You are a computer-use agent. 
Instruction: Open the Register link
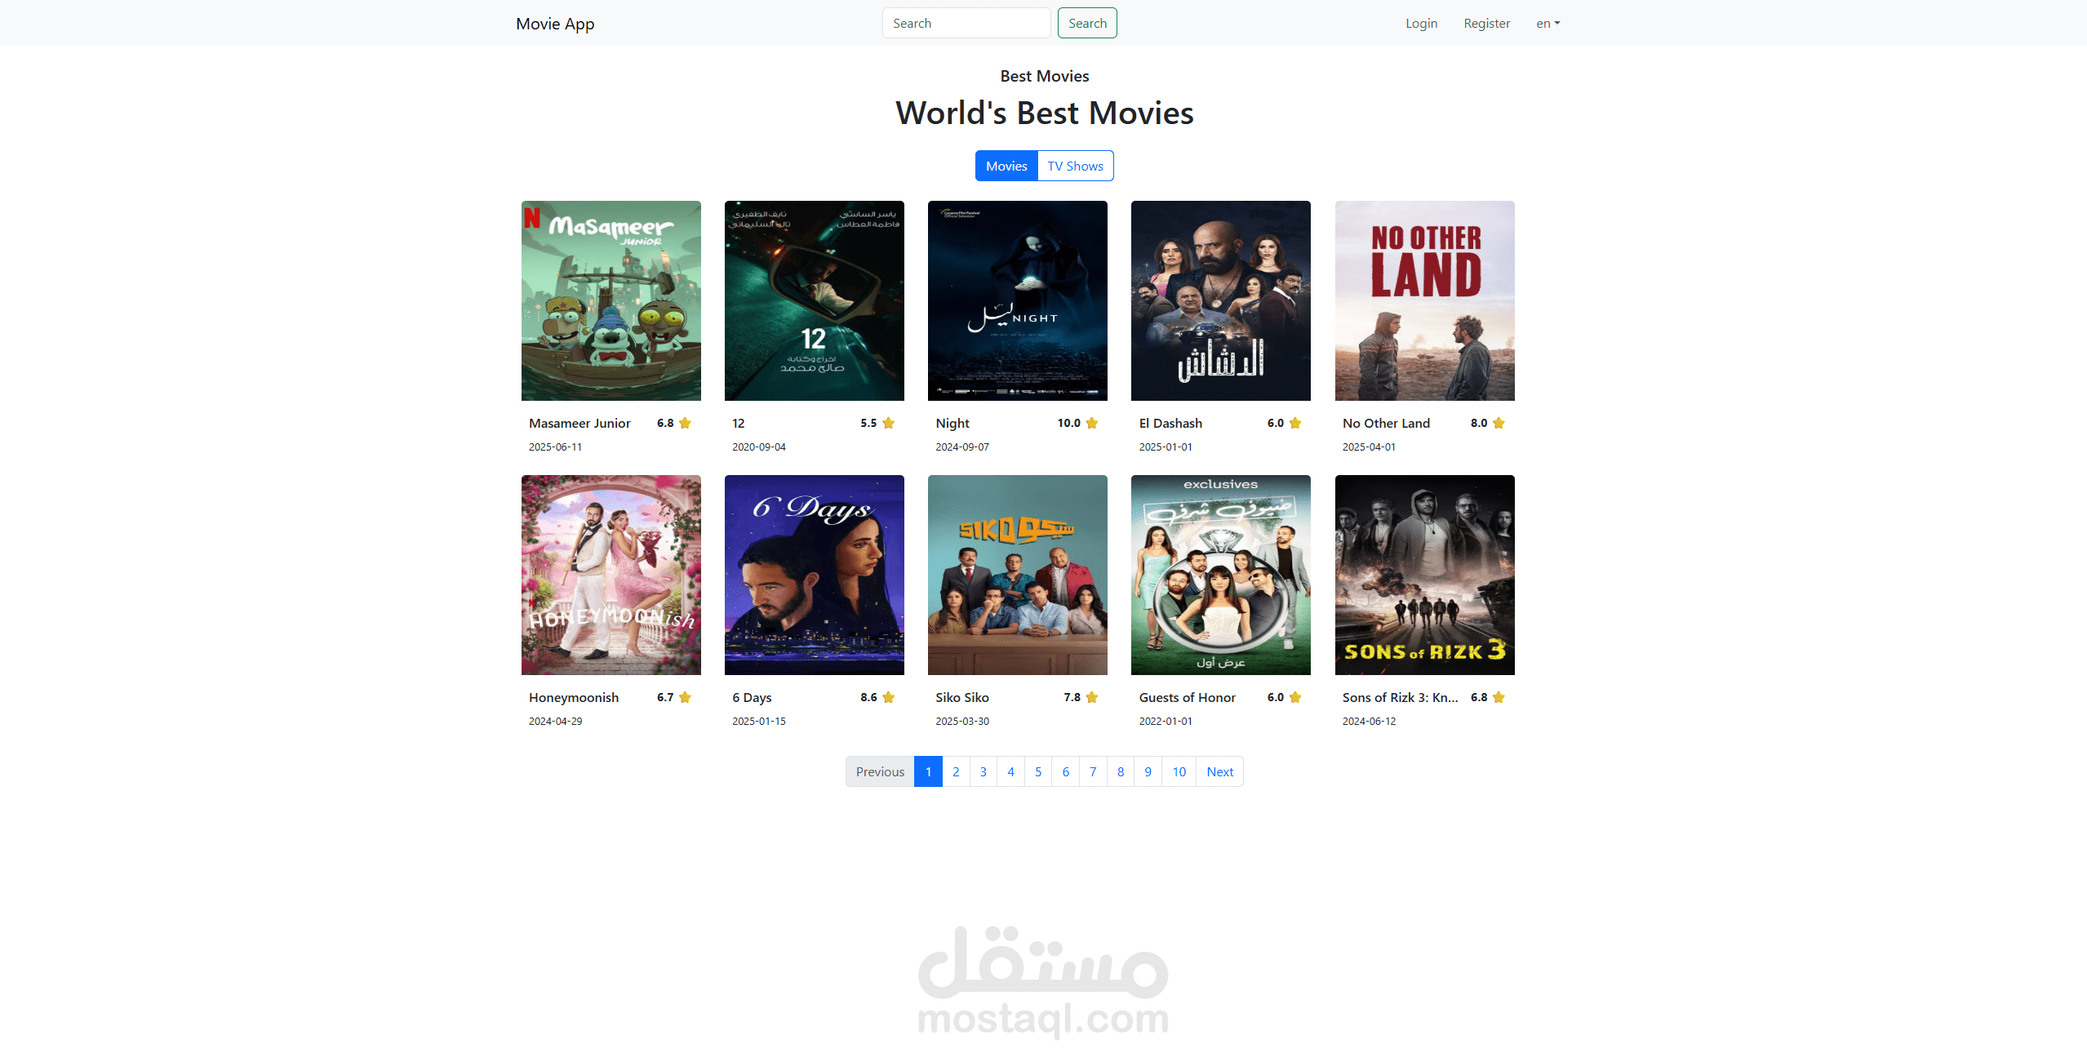pyautogui.click(x=1486, y=24)
